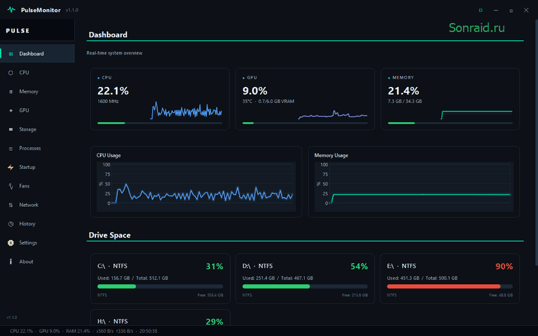Screen dimensions: 538x336
Task: Click the CPU hexagon icon in sidebar
Action: tap(11, 73)
